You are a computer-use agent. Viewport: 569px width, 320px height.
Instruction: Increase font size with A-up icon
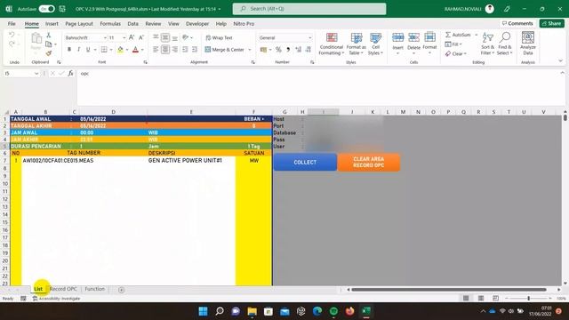point(132,37)
